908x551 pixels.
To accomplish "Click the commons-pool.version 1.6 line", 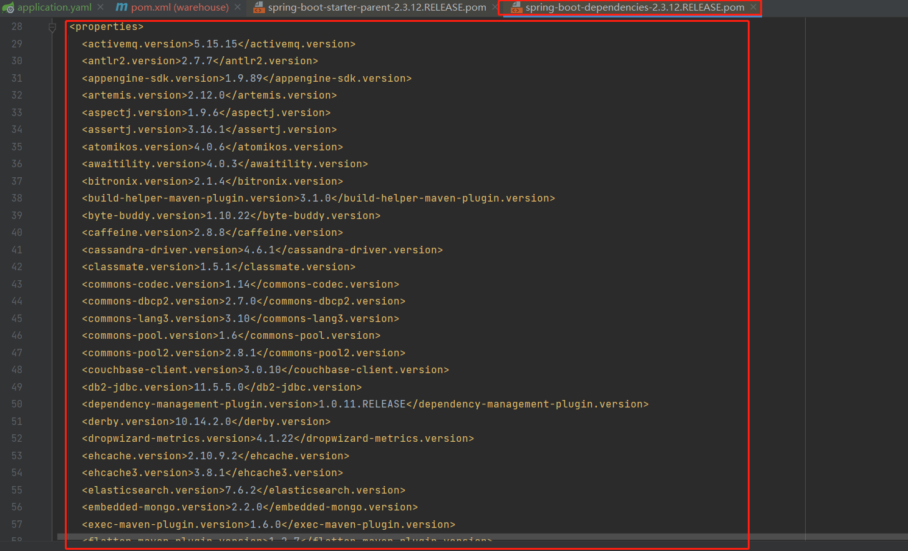I will click(231, 336).
